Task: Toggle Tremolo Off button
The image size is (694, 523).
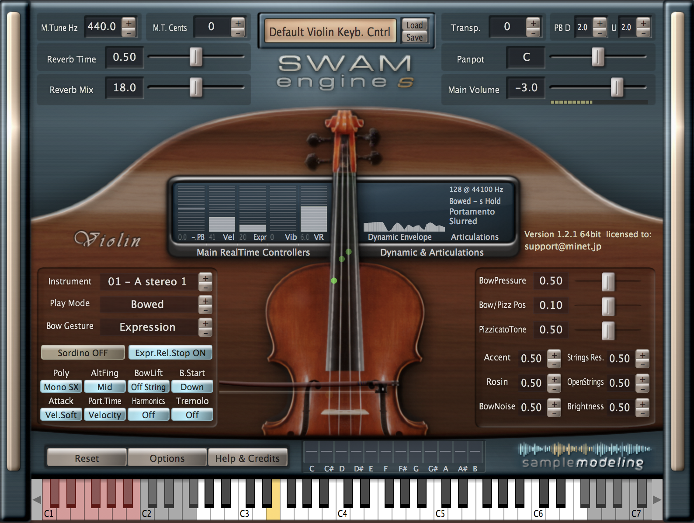Action: coord(192,415)
